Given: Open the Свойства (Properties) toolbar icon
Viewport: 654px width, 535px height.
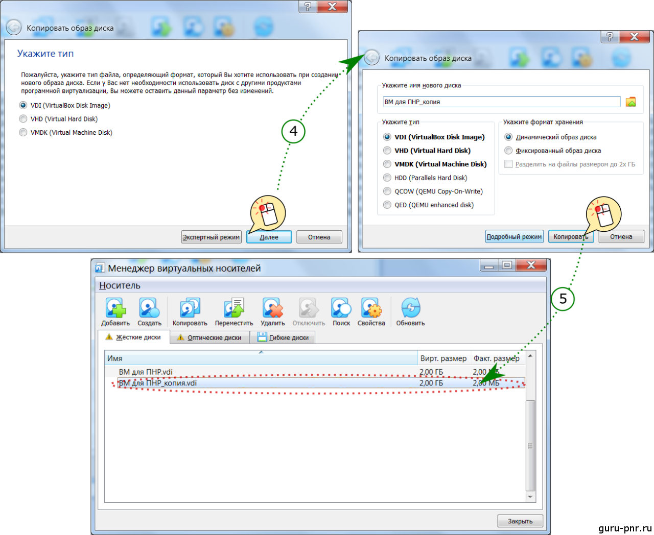Looking at the screenshot, I should click(371, 309).
